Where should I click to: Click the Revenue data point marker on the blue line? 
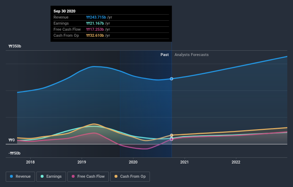(172, 79)
